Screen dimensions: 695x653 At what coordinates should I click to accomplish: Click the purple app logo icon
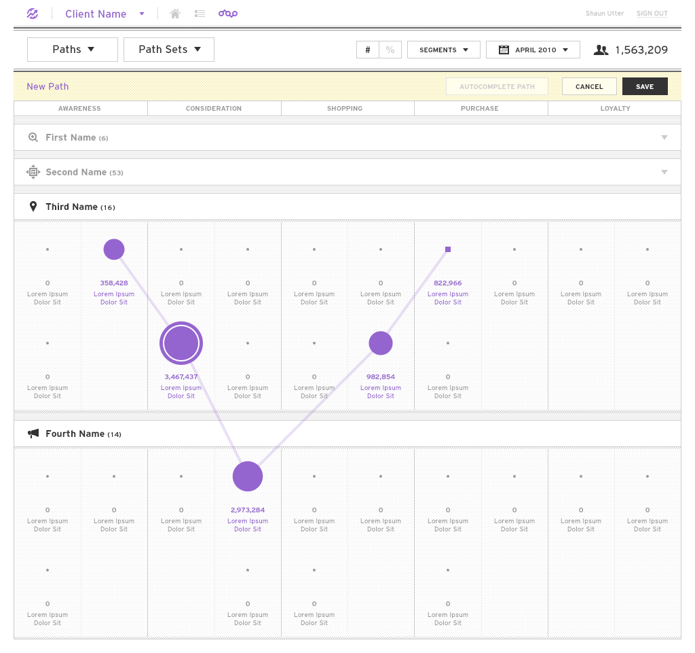click(33, 14)
